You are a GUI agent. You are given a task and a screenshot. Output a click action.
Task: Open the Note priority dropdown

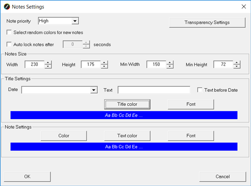point(75,21)
